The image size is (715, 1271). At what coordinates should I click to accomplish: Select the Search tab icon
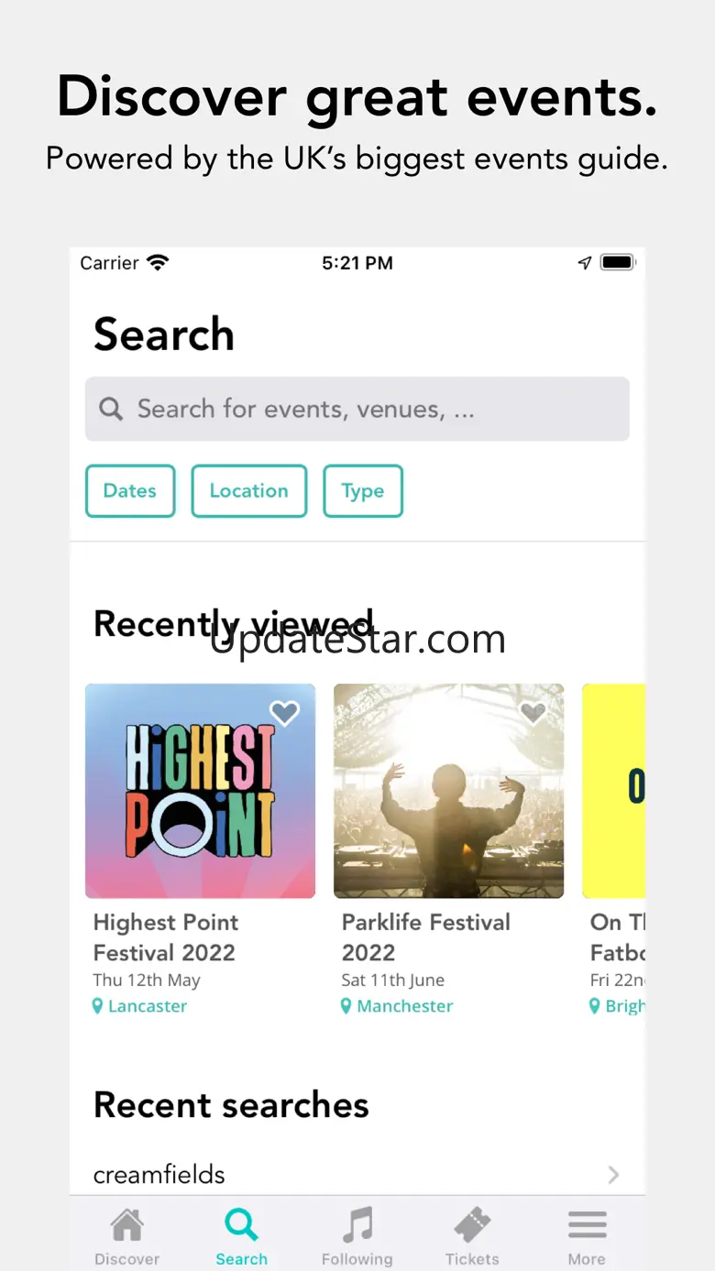[241, 1225]
